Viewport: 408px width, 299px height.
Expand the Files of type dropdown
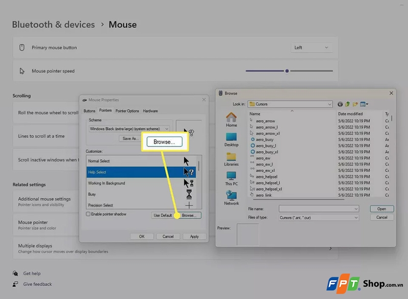point(355,218)
